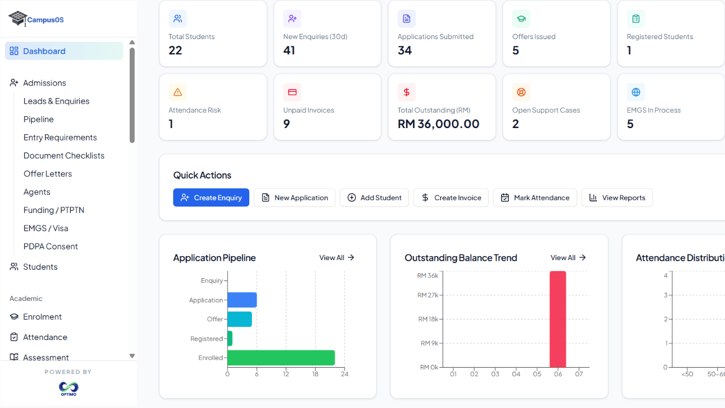Click the View Reports button
725x408 pixels.
pyautogui.click(x=617, y=198)
